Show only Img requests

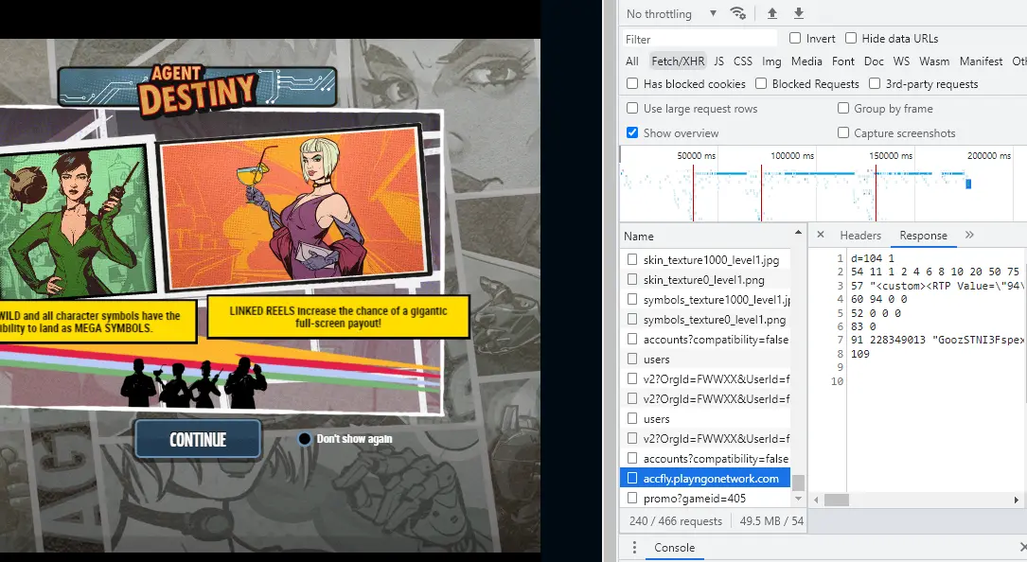point(771,61)
